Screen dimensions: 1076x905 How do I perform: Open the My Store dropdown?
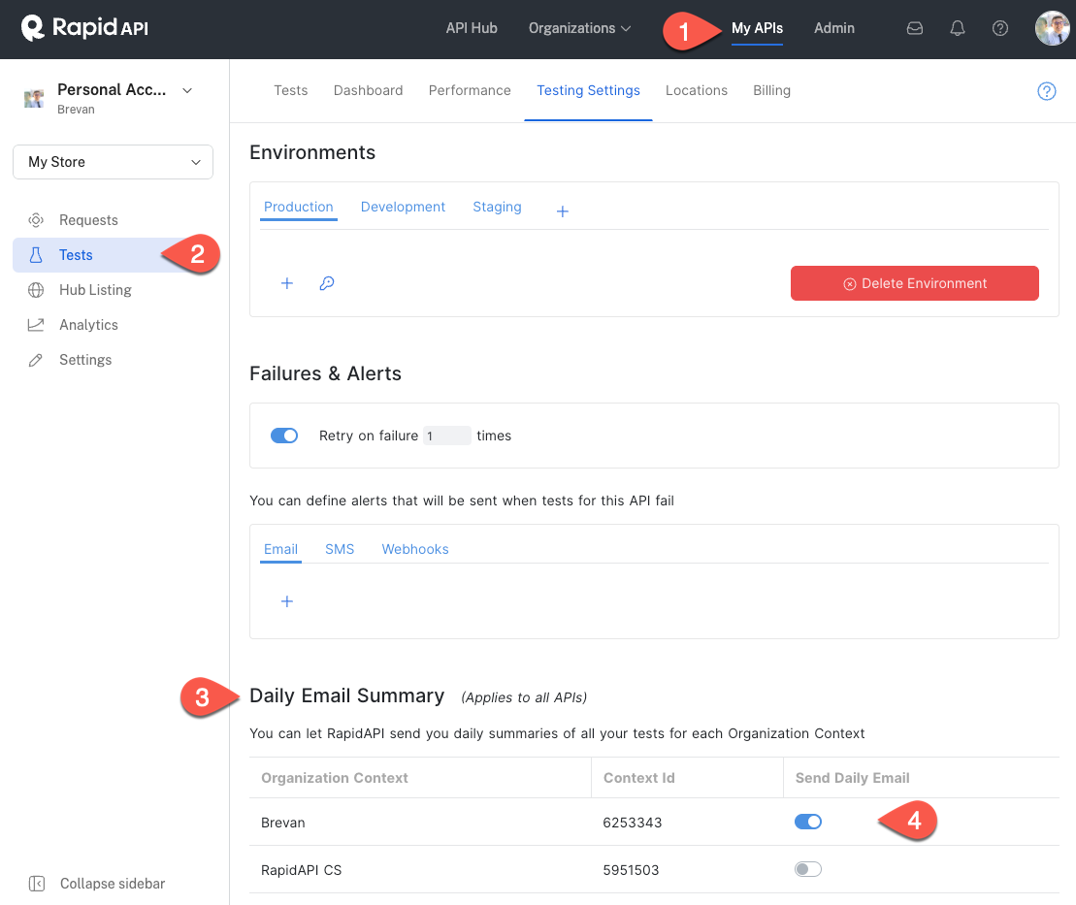pyautogui.click(x=114, y=162)
